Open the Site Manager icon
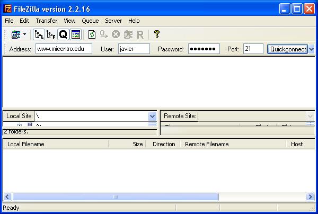Image resolution: width=318 pixels, height=214 pixels. click(15, 34)
